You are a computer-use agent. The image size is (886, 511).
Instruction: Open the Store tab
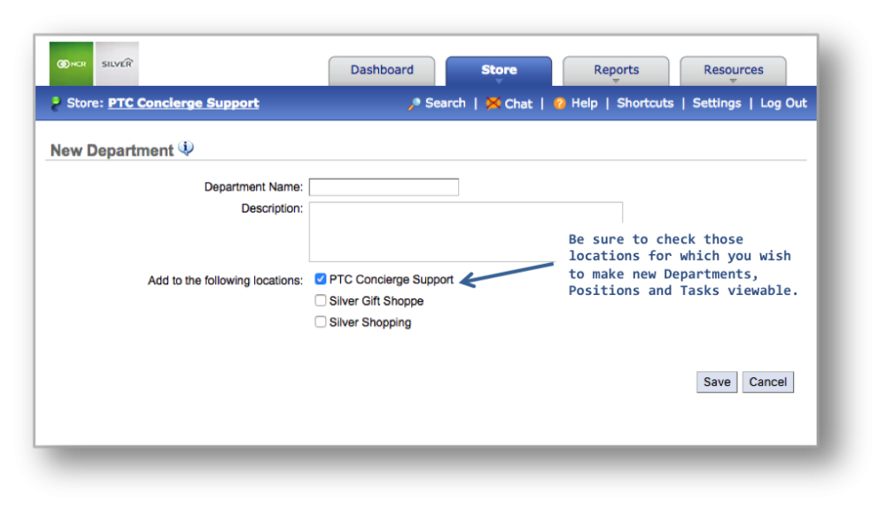pos(499,70)
